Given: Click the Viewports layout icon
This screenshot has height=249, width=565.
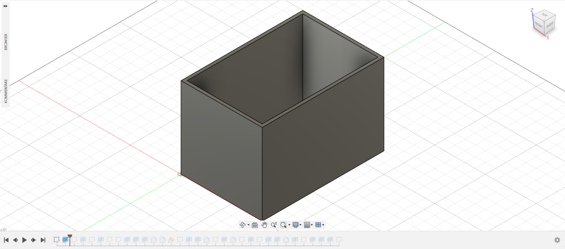Looking at the screenshot, I should click(318, 225).
